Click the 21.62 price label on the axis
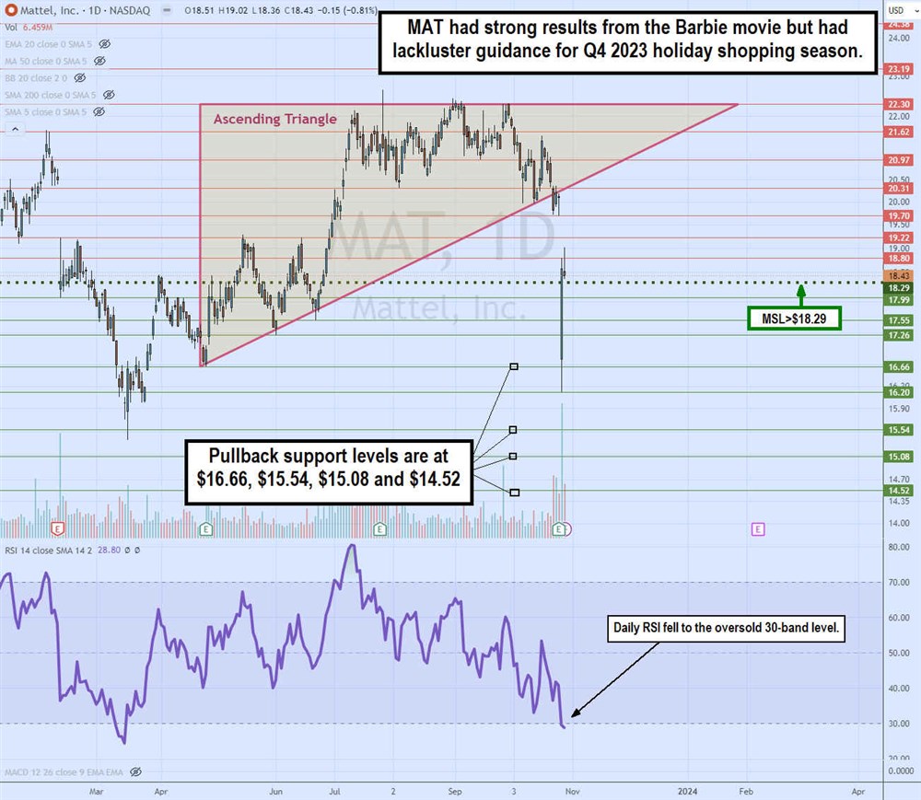 [x=899, y=132]
